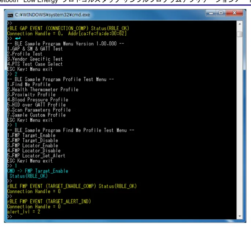Screen dimensions: 251x227
Task: Click the 'CMD -> FMP Target_Enable' cyan line
Action: click(x=38, y=171)
